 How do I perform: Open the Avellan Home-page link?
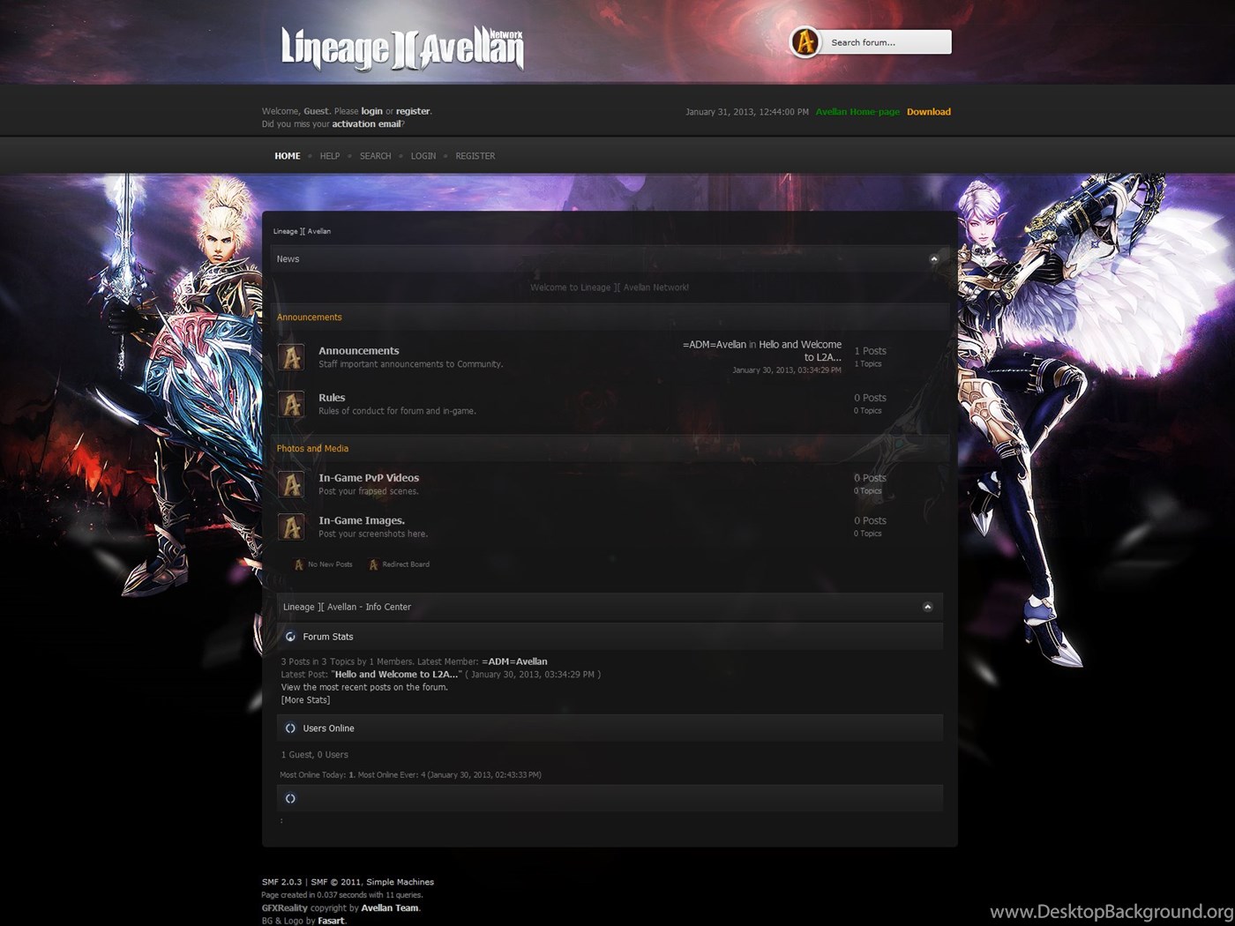857,112
